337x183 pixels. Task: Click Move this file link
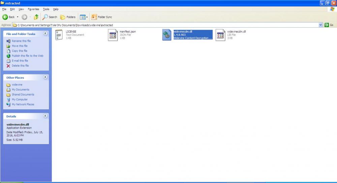[x=20, y=46]
